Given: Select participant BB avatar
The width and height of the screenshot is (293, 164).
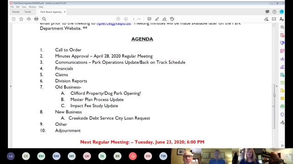Looking at the screenshot, I should click(x=117, y=156).
